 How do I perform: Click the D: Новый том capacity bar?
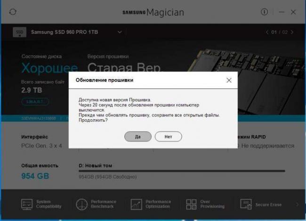coord(182,171)
